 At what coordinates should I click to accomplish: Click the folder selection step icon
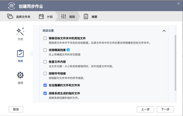click(10, 17)
